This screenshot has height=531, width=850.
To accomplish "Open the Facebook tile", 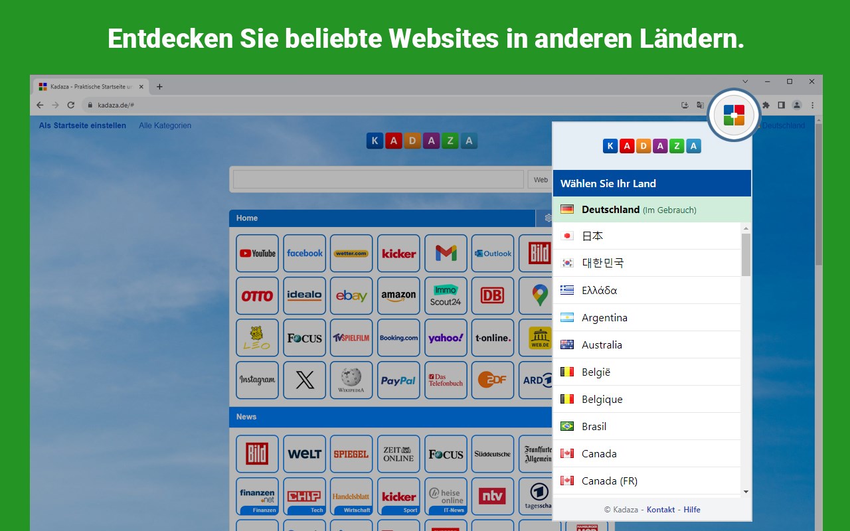I will 304,254.
